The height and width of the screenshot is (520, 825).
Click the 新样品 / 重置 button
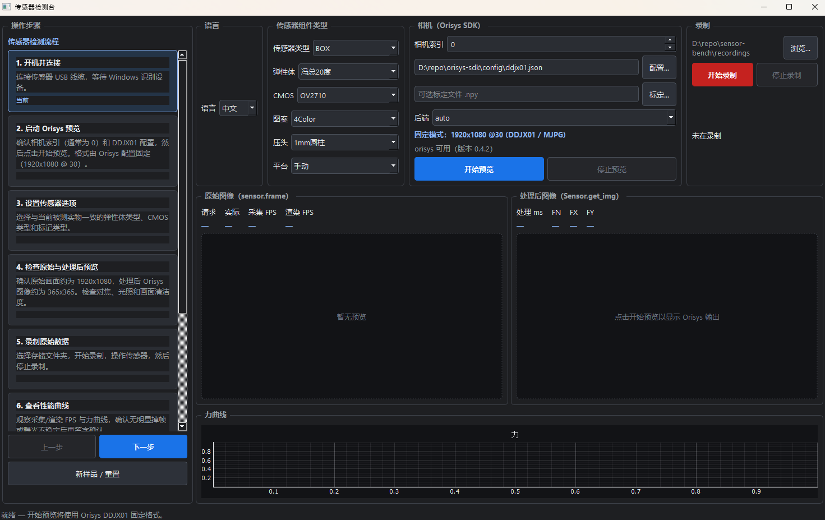(98, 473)
